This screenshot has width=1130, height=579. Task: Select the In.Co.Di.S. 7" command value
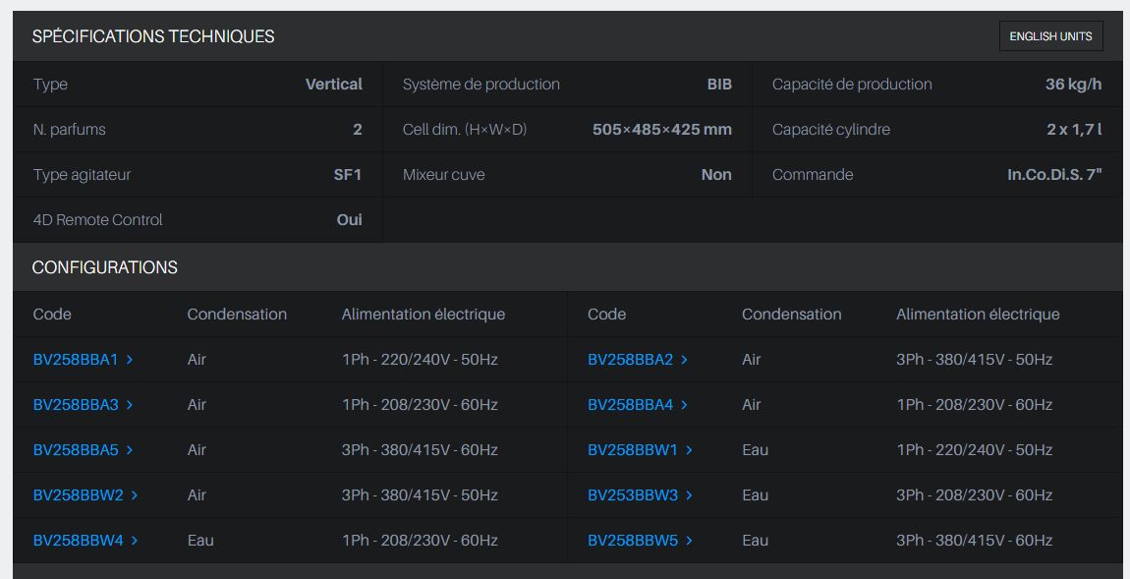tap(1054, 175)
